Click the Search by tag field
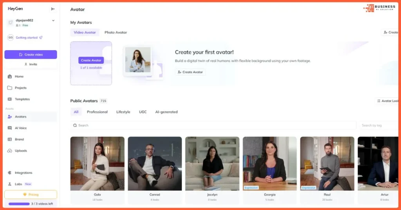Viewport: 401px width, 210px height. (379, 125)
